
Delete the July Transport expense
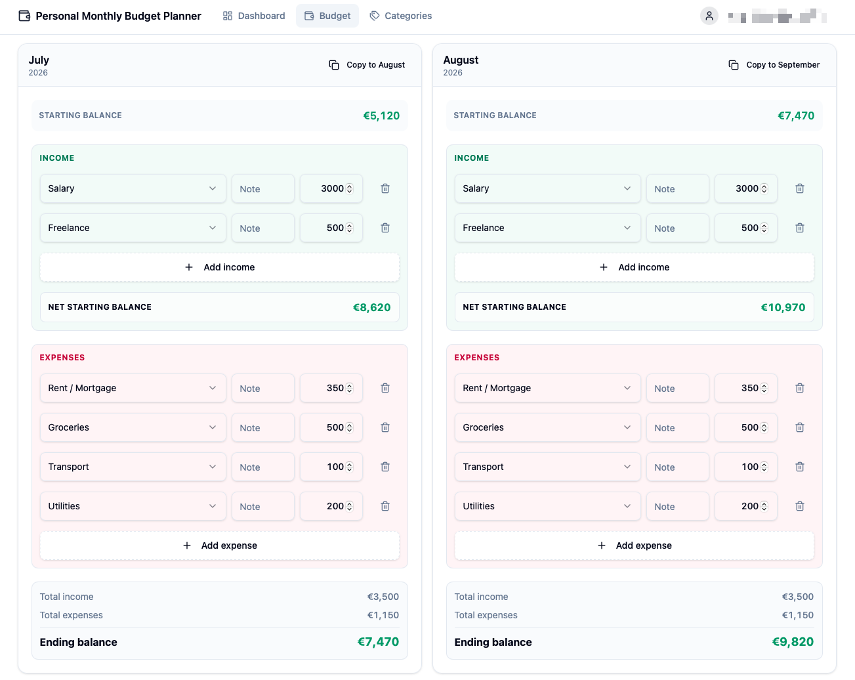point(385,467)
